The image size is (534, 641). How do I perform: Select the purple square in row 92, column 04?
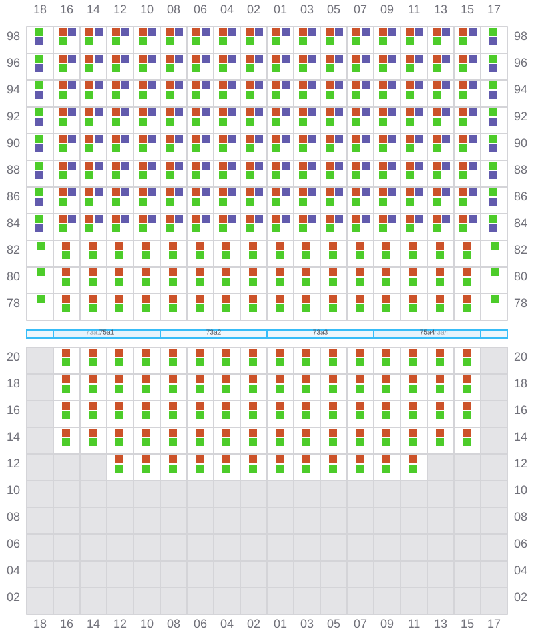pyautogui.click(x=232, y=112)
